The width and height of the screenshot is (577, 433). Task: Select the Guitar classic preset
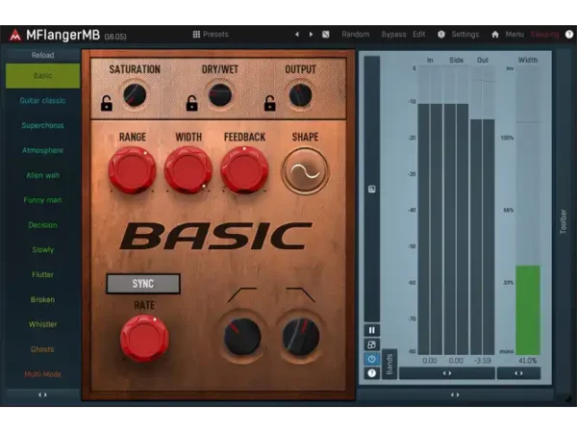pyautogui.click(x=42, y=100)
